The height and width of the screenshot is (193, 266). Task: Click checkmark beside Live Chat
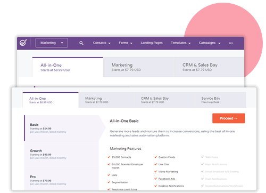point(156,164)
